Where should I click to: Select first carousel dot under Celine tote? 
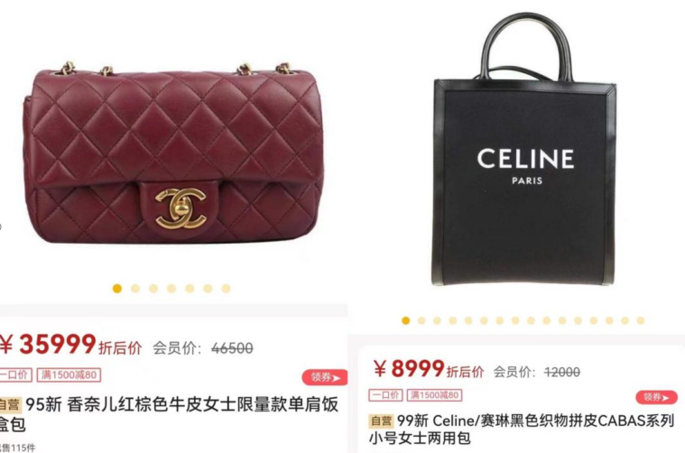pyautogui.click(x=406, y=320)
